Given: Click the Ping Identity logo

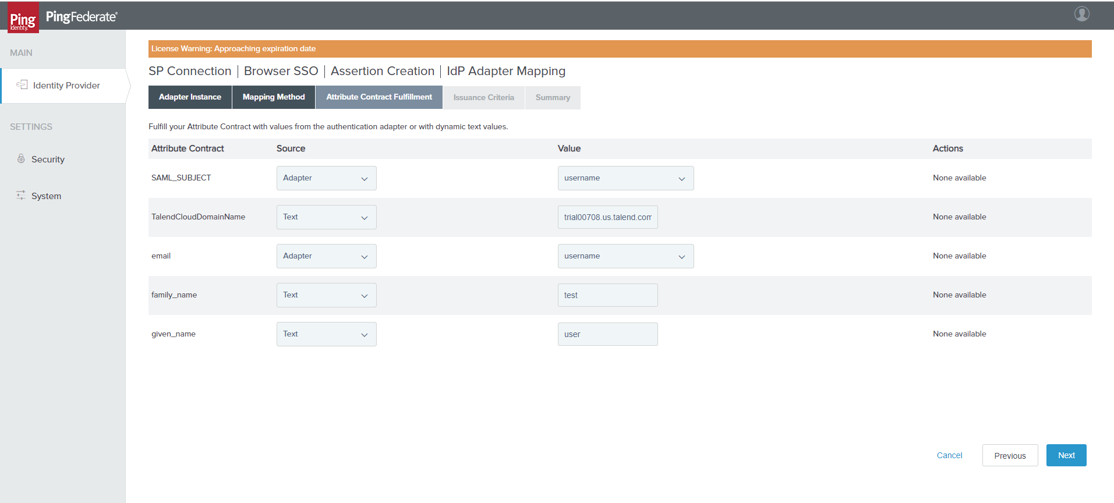Looking at the screenshot, I should point(23,17).
